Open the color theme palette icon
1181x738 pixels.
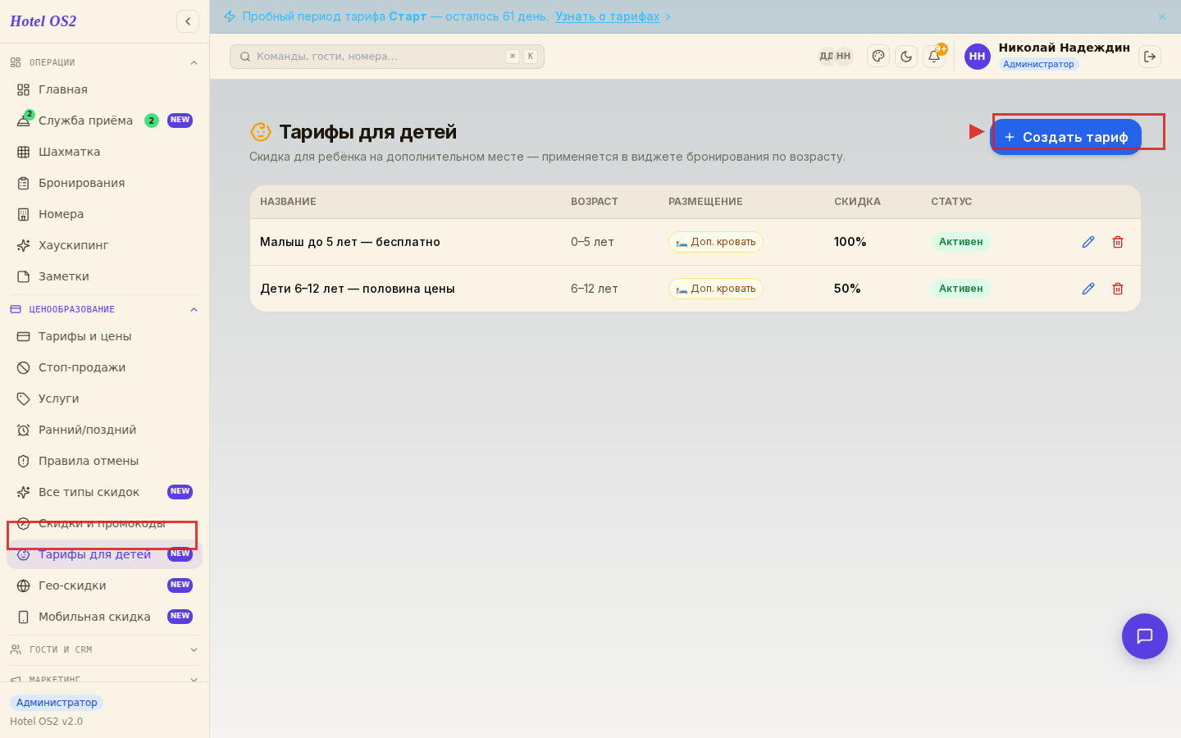(878, 57)
